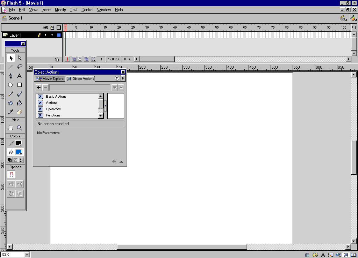This screenshot has width=358, height=258.
Task: Select the Line tool
Action: (x=10, y=67)
